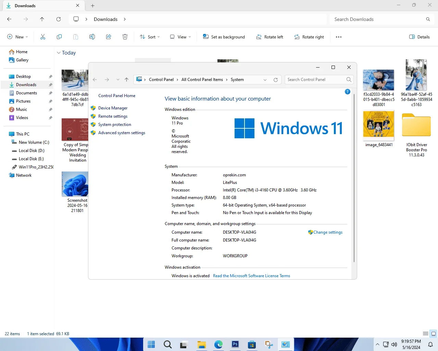The image size is (438, 351).
Task: Open Task View from the taskbar
Action: (184, 344)
